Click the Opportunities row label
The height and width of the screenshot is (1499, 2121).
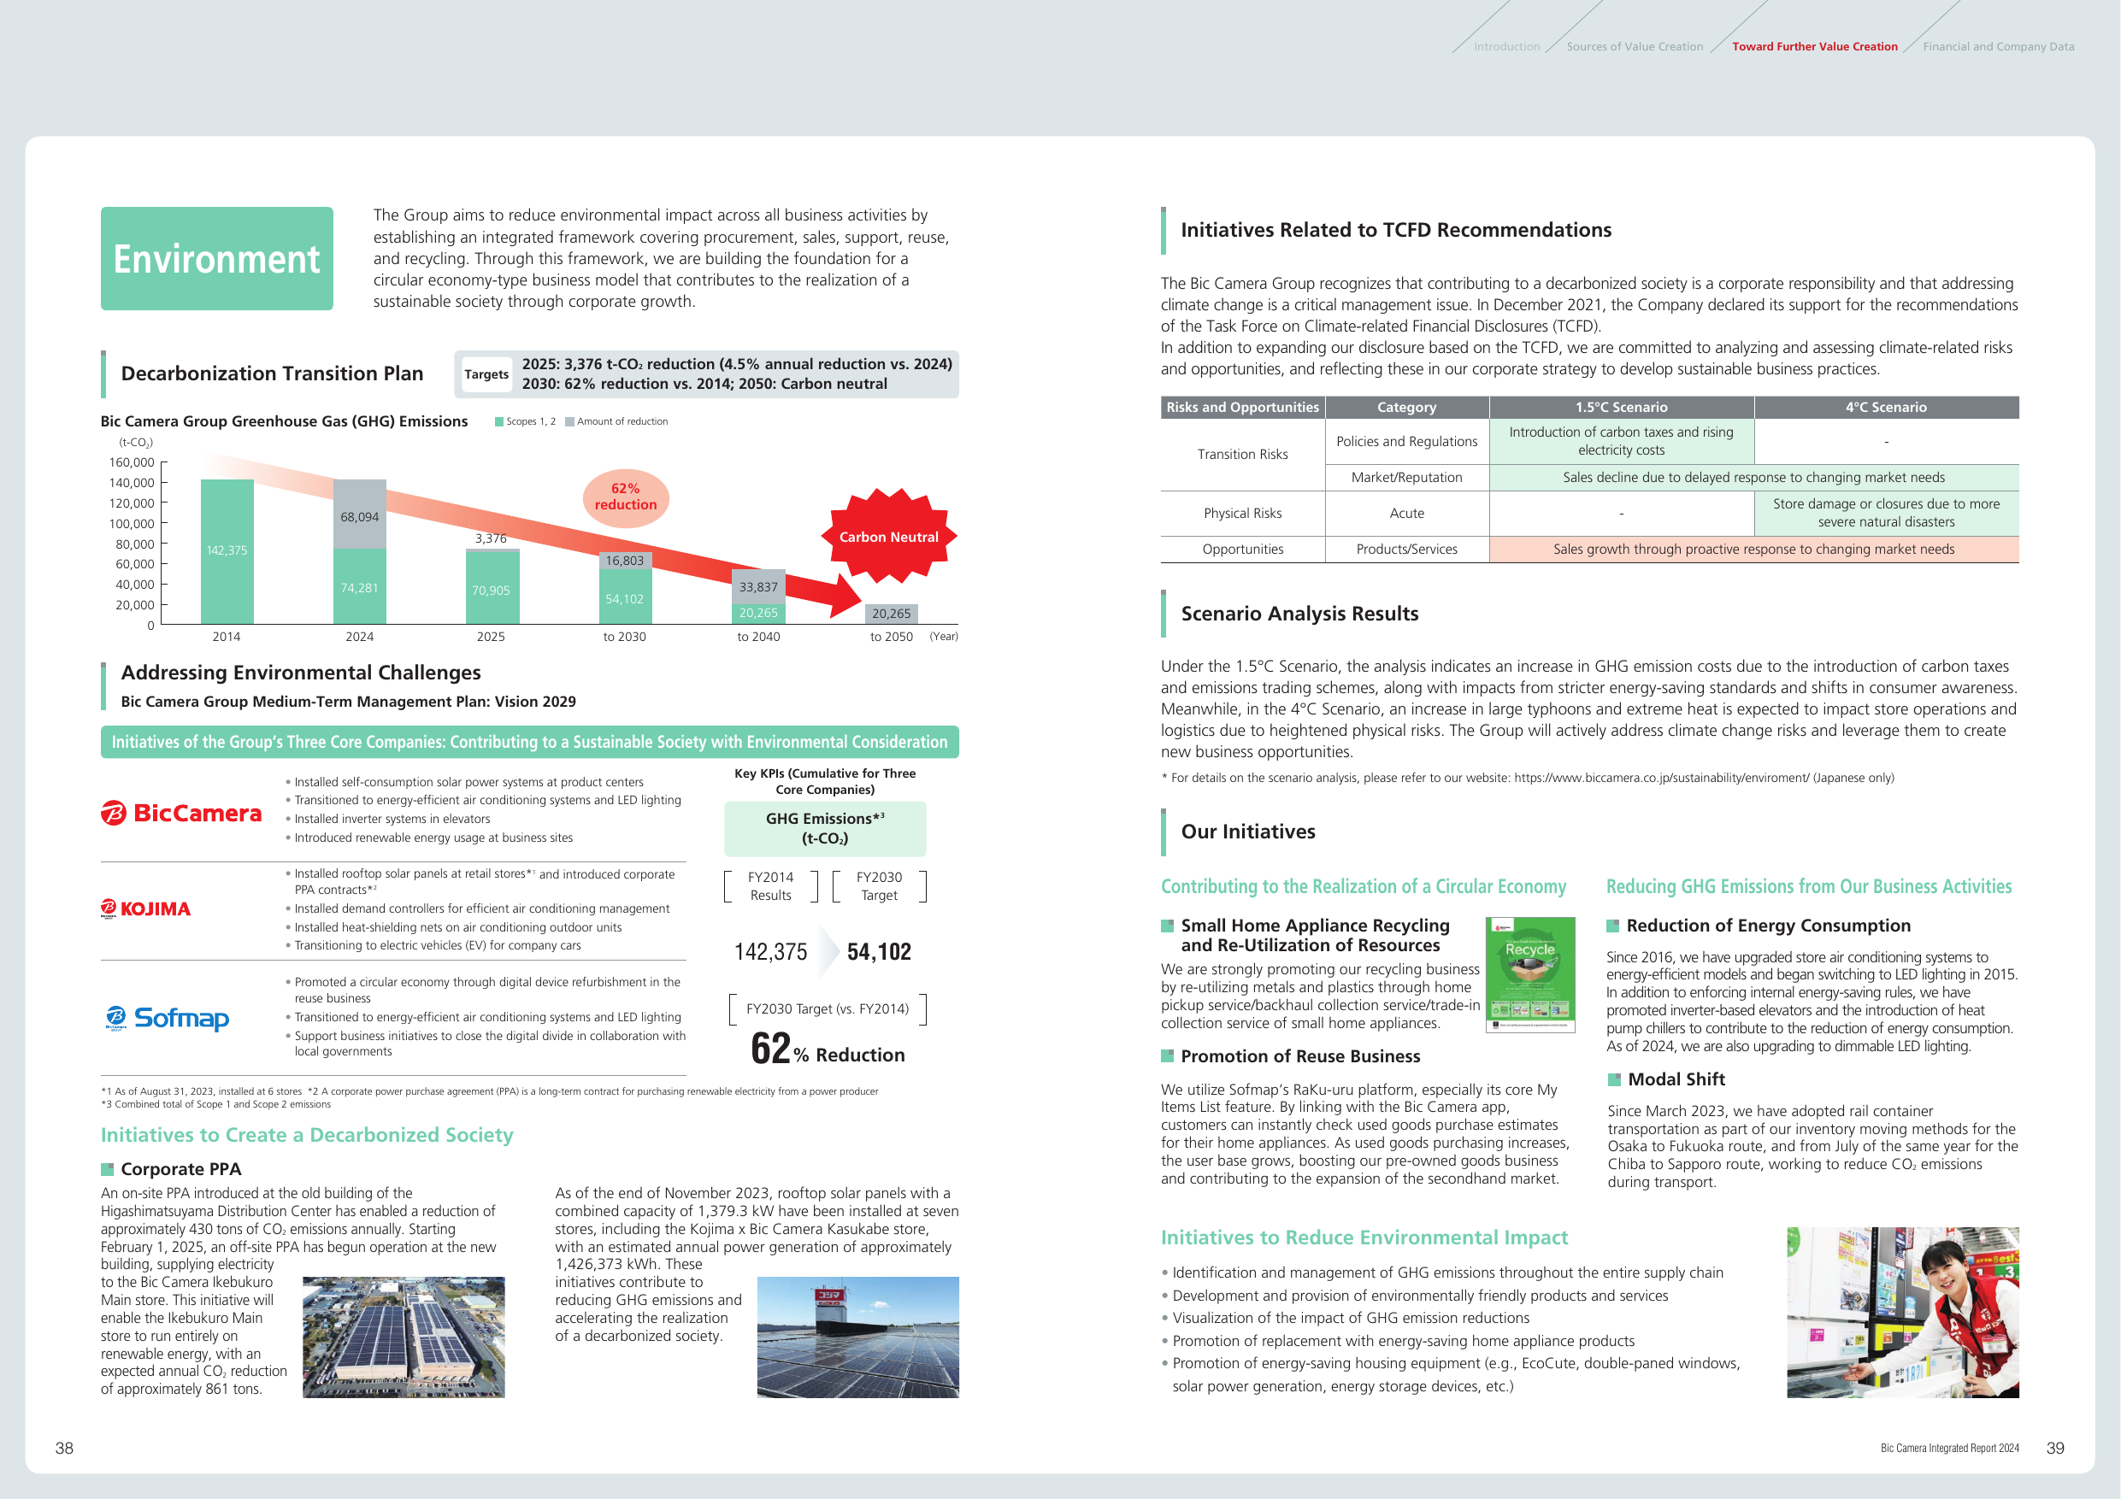(1242, 550)
